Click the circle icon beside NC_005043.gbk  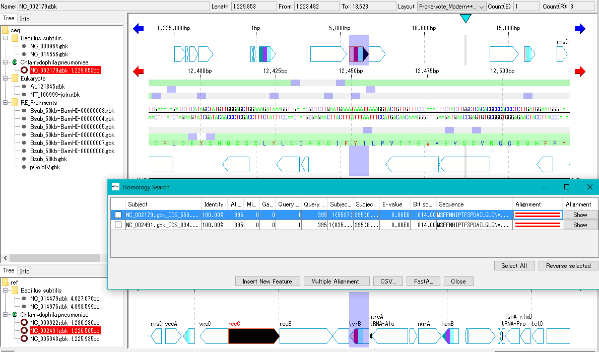pyautogui.click(x=24, y=338)
